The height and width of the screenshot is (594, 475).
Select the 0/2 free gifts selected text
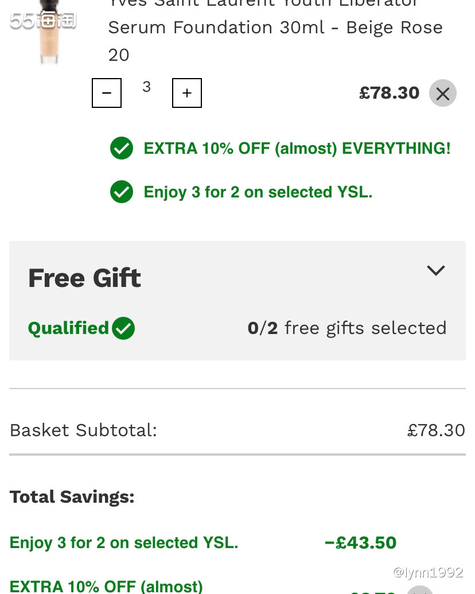tap(346, 328)
